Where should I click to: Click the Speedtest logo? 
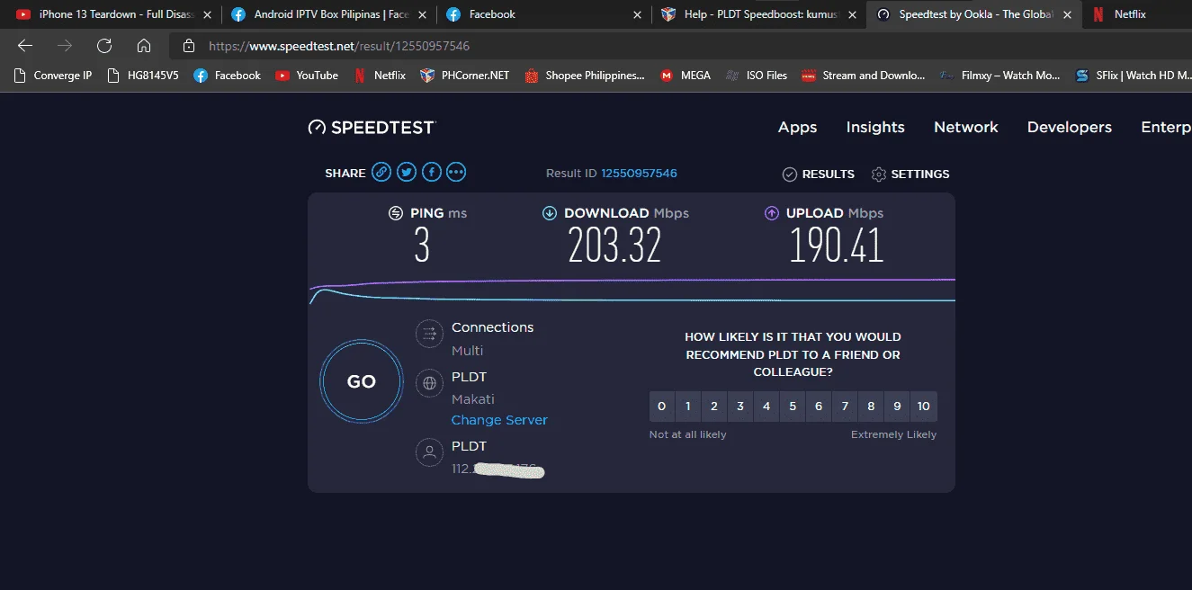[372, 128]
